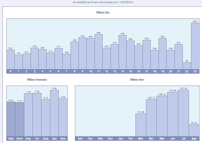Click the hour 23 bar showing 602
The height and width of the screenshot is (143, 202).
(195, 46)
